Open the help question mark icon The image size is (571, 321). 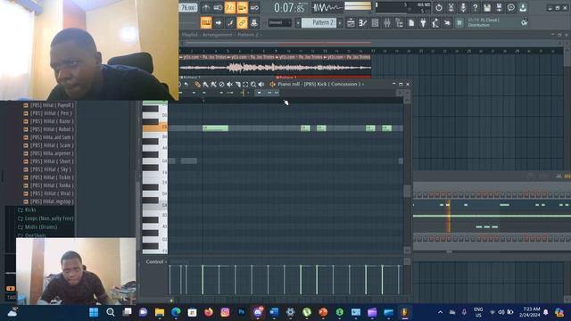click(x=475, y=8)
